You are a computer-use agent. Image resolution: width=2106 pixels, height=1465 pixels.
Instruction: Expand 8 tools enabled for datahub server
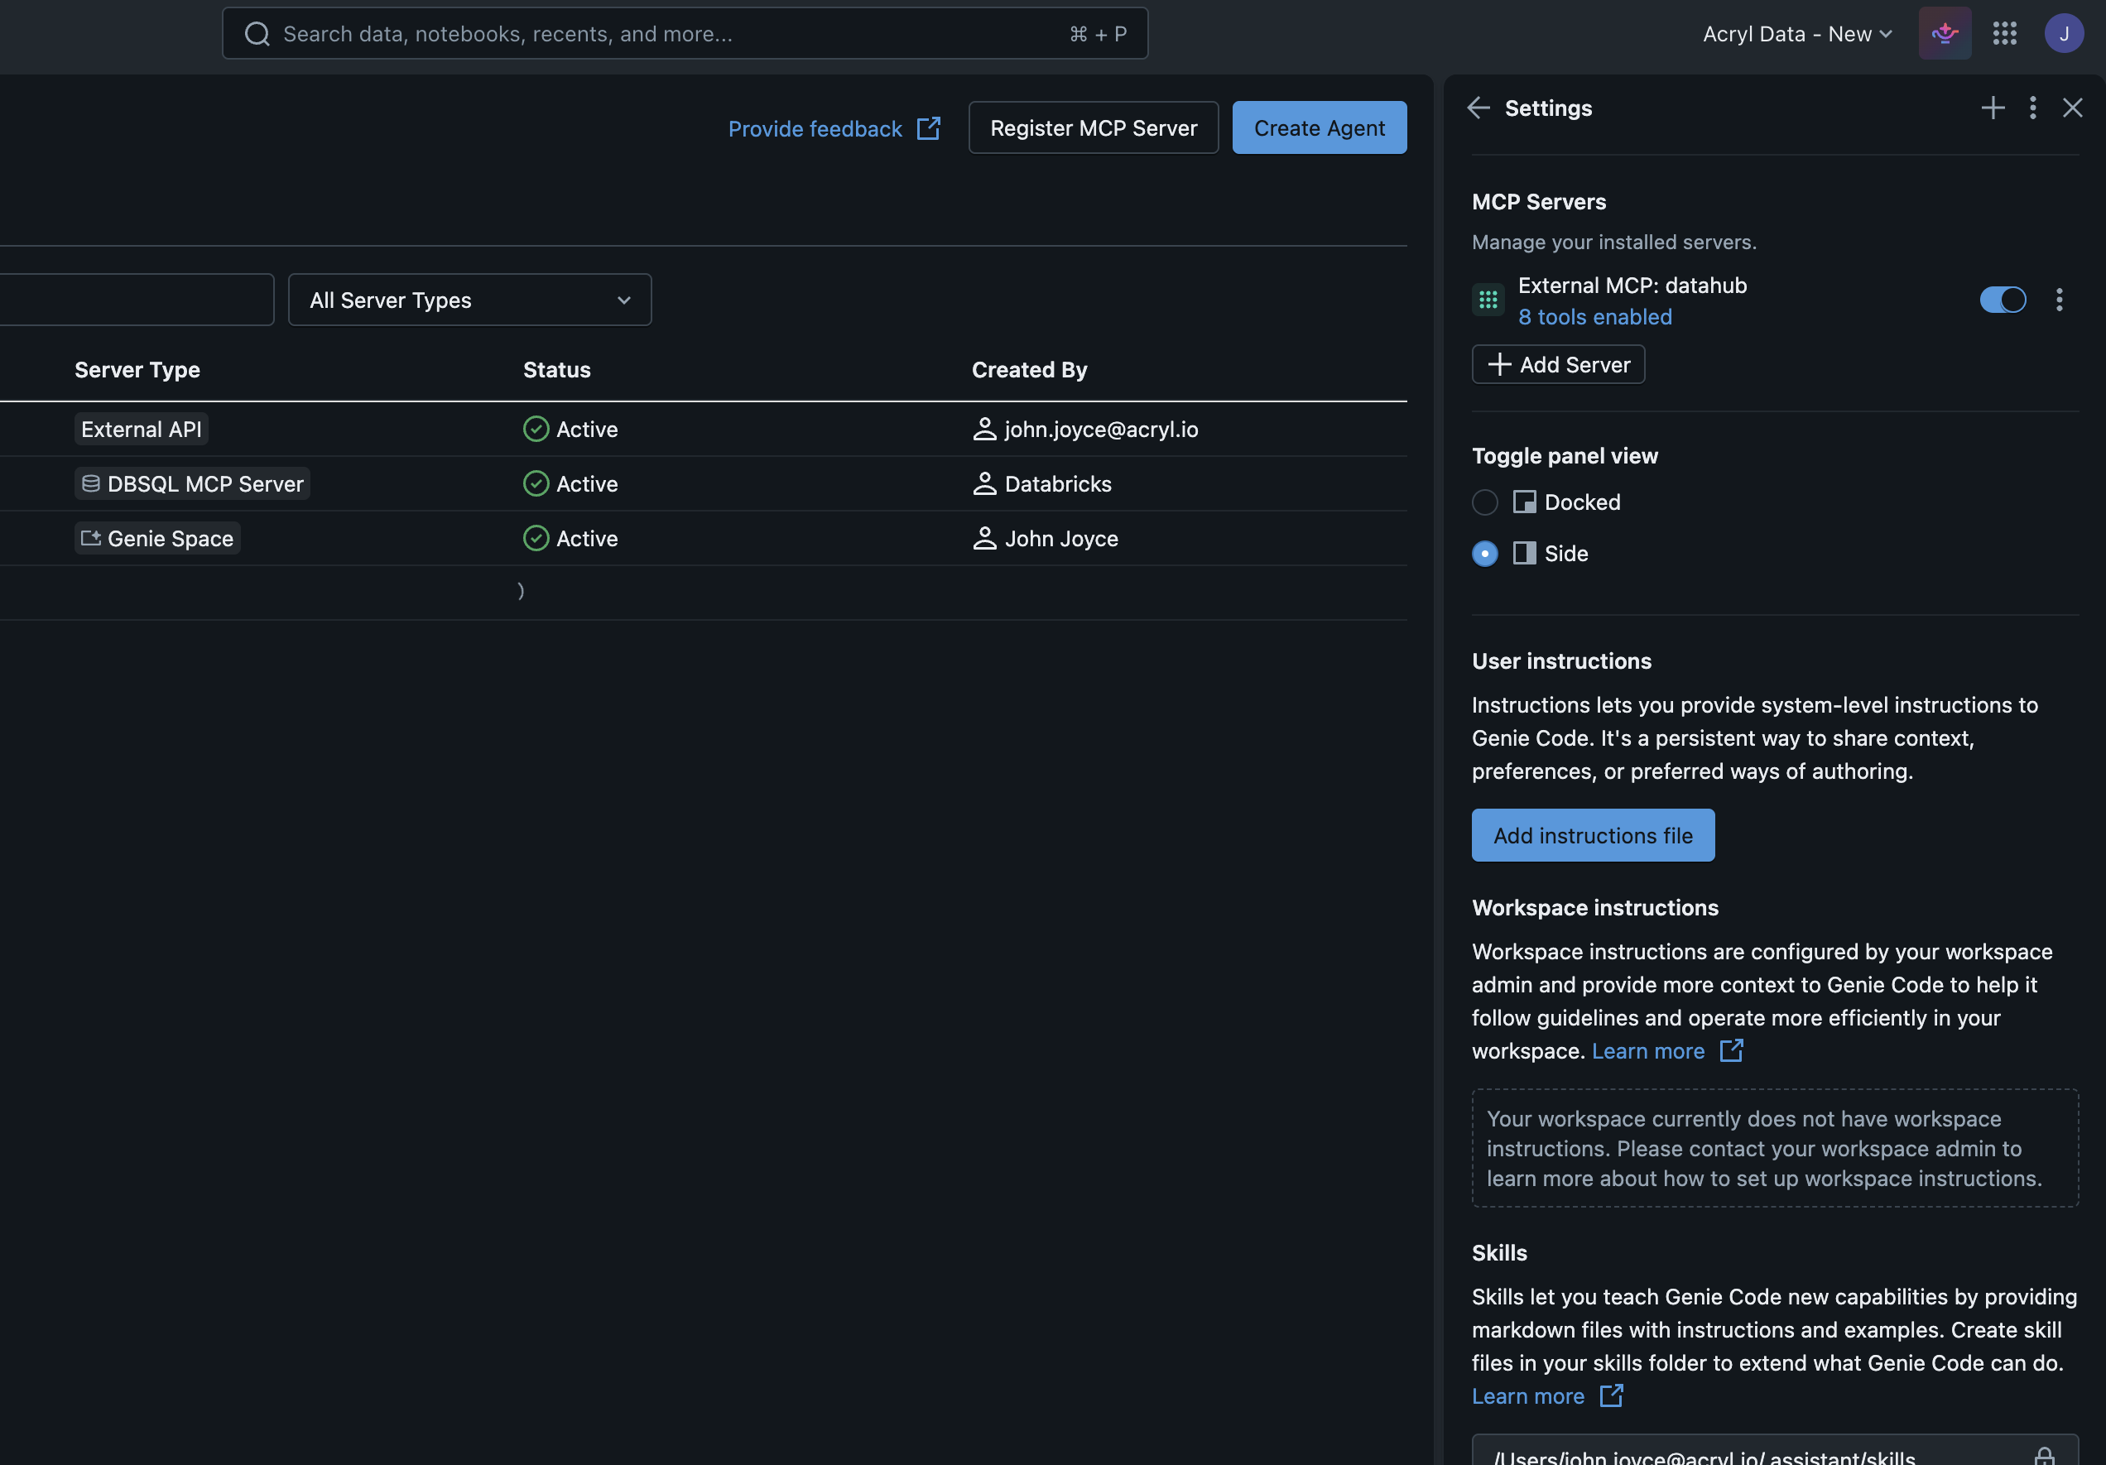(x=1595, y=316)
